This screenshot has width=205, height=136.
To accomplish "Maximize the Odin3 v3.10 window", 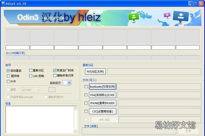I will click(x=196, y=4).
